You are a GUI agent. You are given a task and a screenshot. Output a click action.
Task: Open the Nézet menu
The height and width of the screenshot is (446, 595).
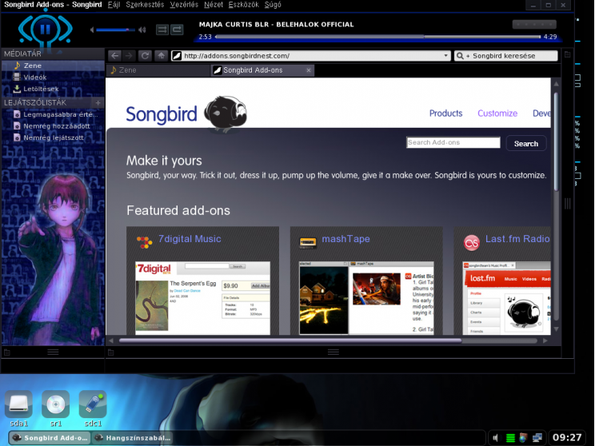tap(214, 5)
